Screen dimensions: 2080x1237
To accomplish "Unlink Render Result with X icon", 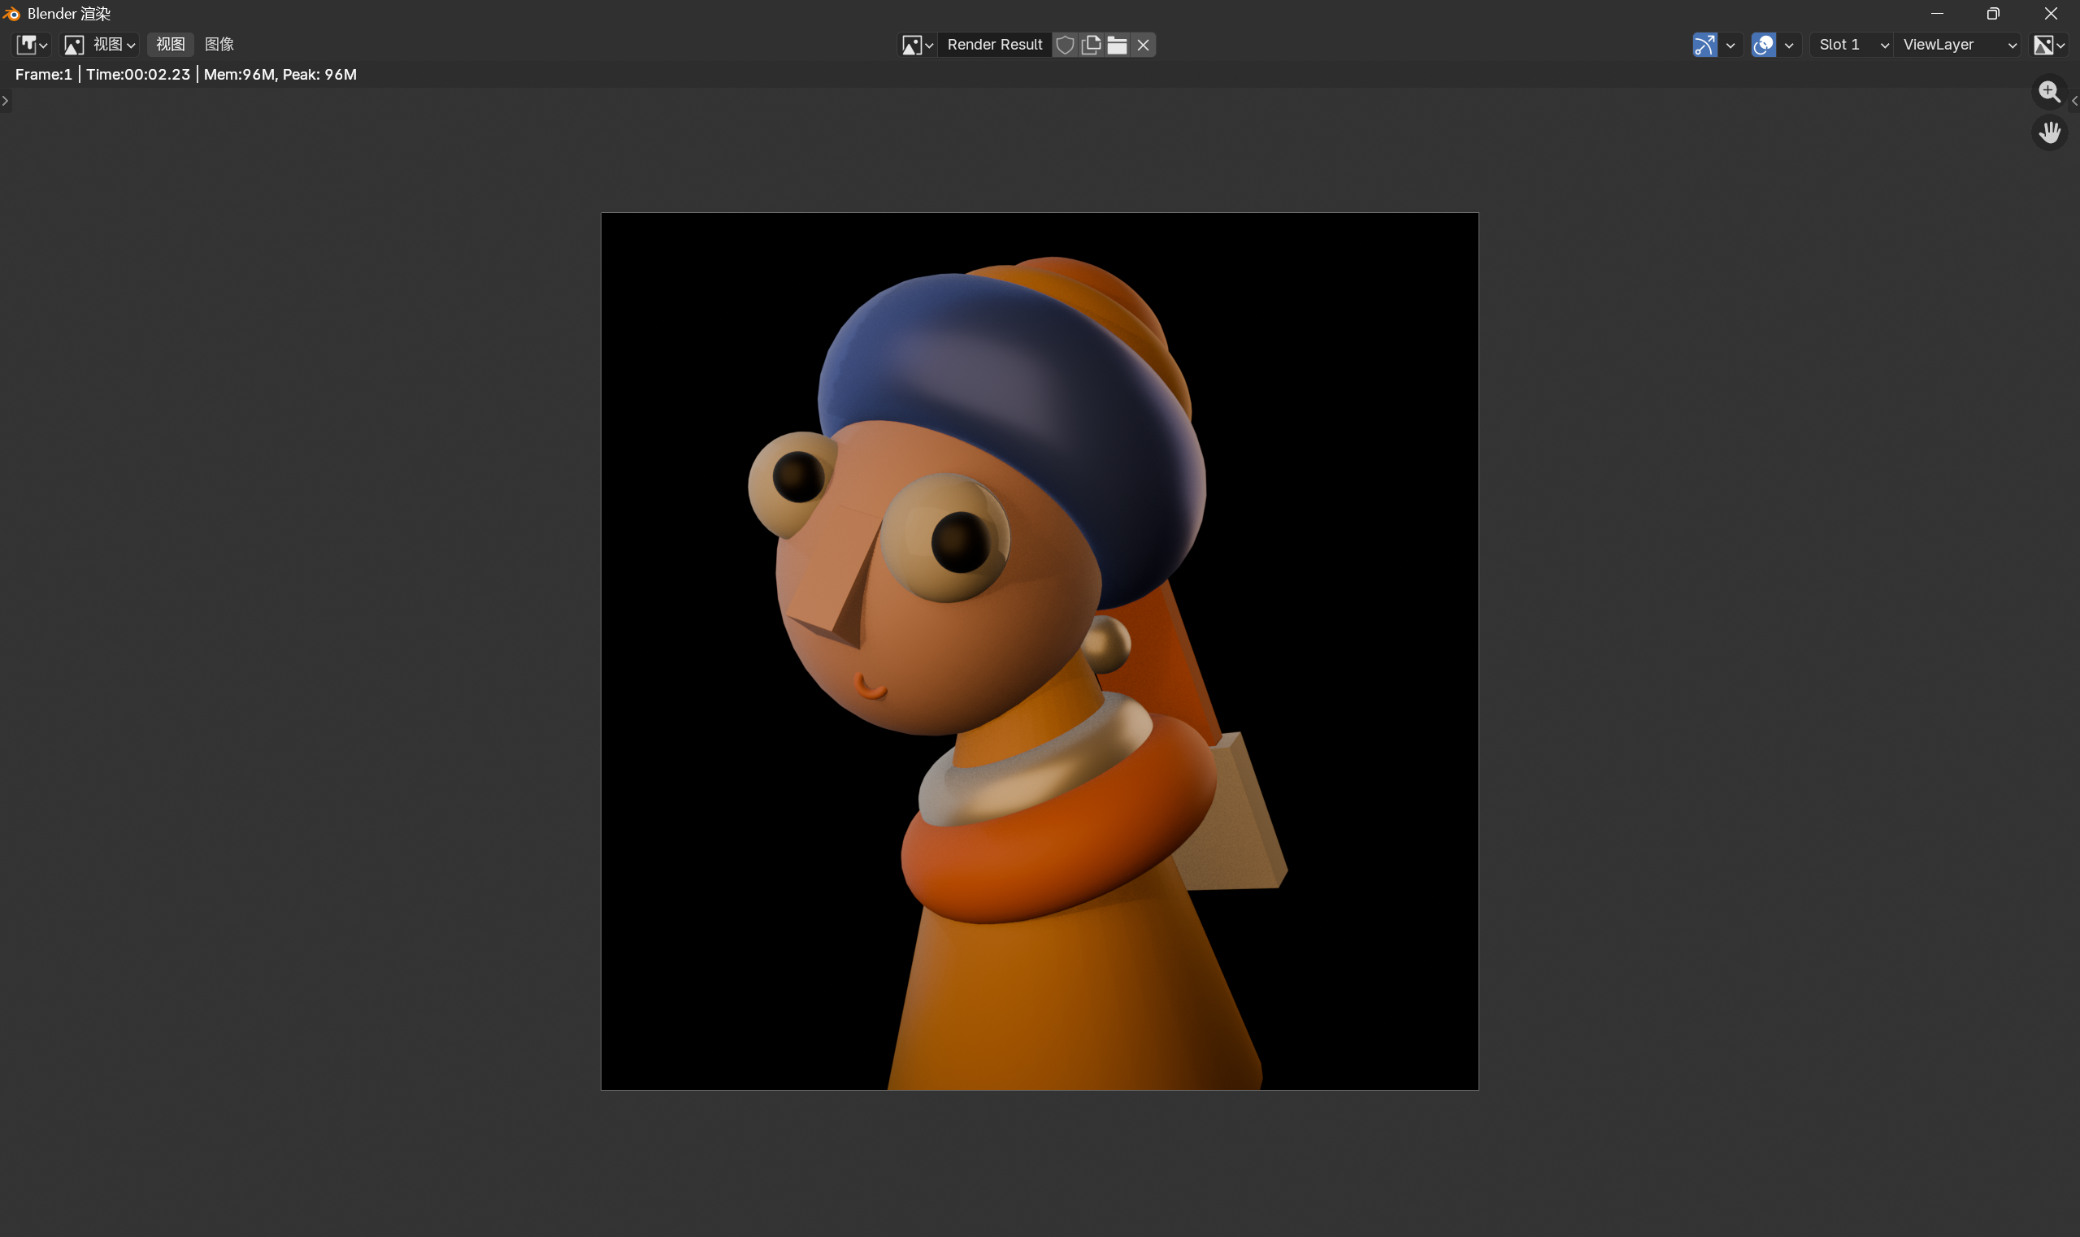I will coord(1143,45).
